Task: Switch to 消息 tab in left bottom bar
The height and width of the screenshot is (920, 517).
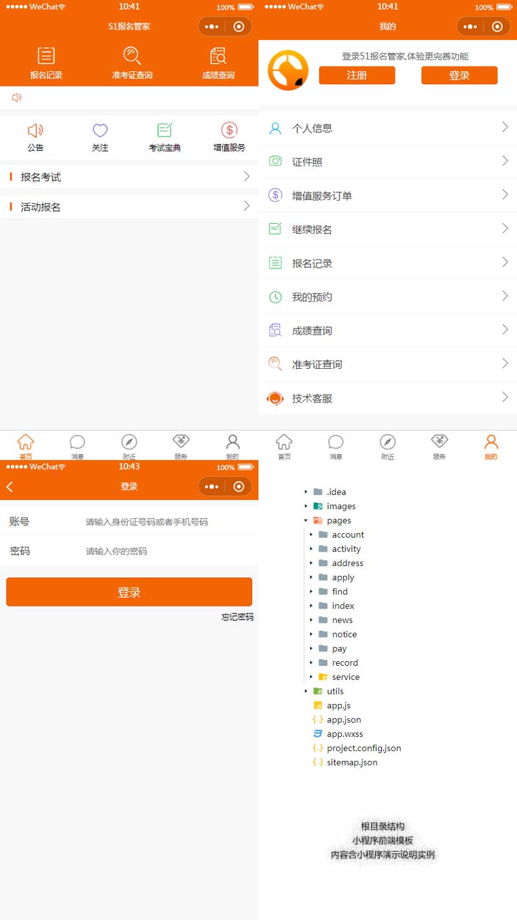Action: pos(77,446)
